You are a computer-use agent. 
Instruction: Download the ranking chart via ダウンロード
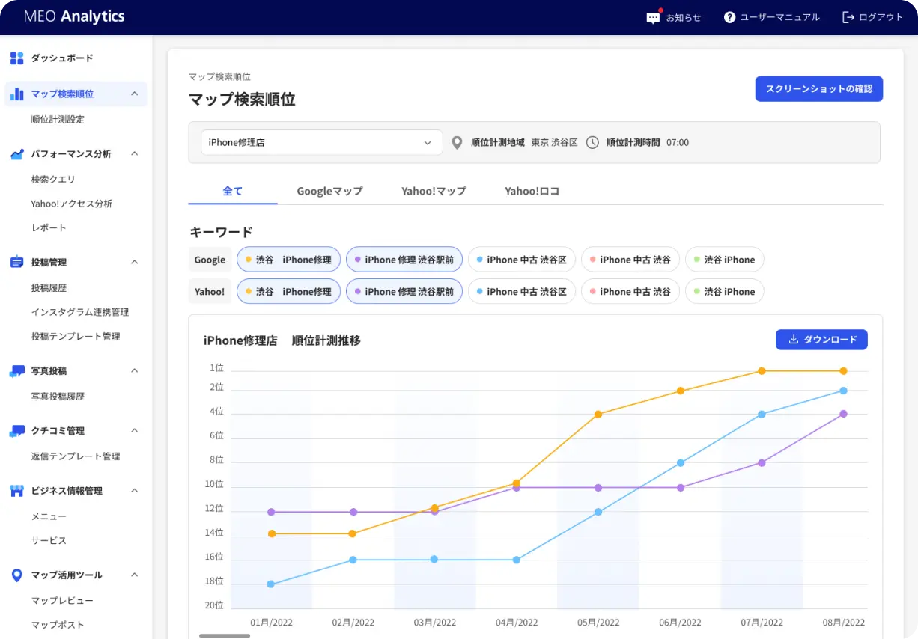[821, 339]
